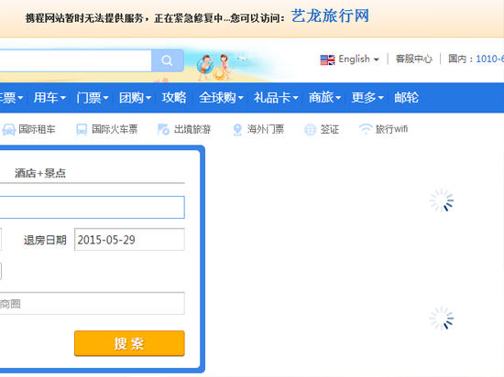This screenshot has height=377, width=504.
Task: Click the magnifier search button
Action: (x=167, y=60)
